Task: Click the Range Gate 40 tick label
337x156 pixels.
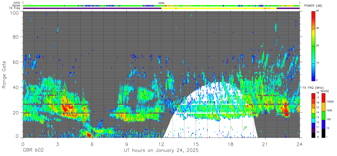Action: coord(16,87)
